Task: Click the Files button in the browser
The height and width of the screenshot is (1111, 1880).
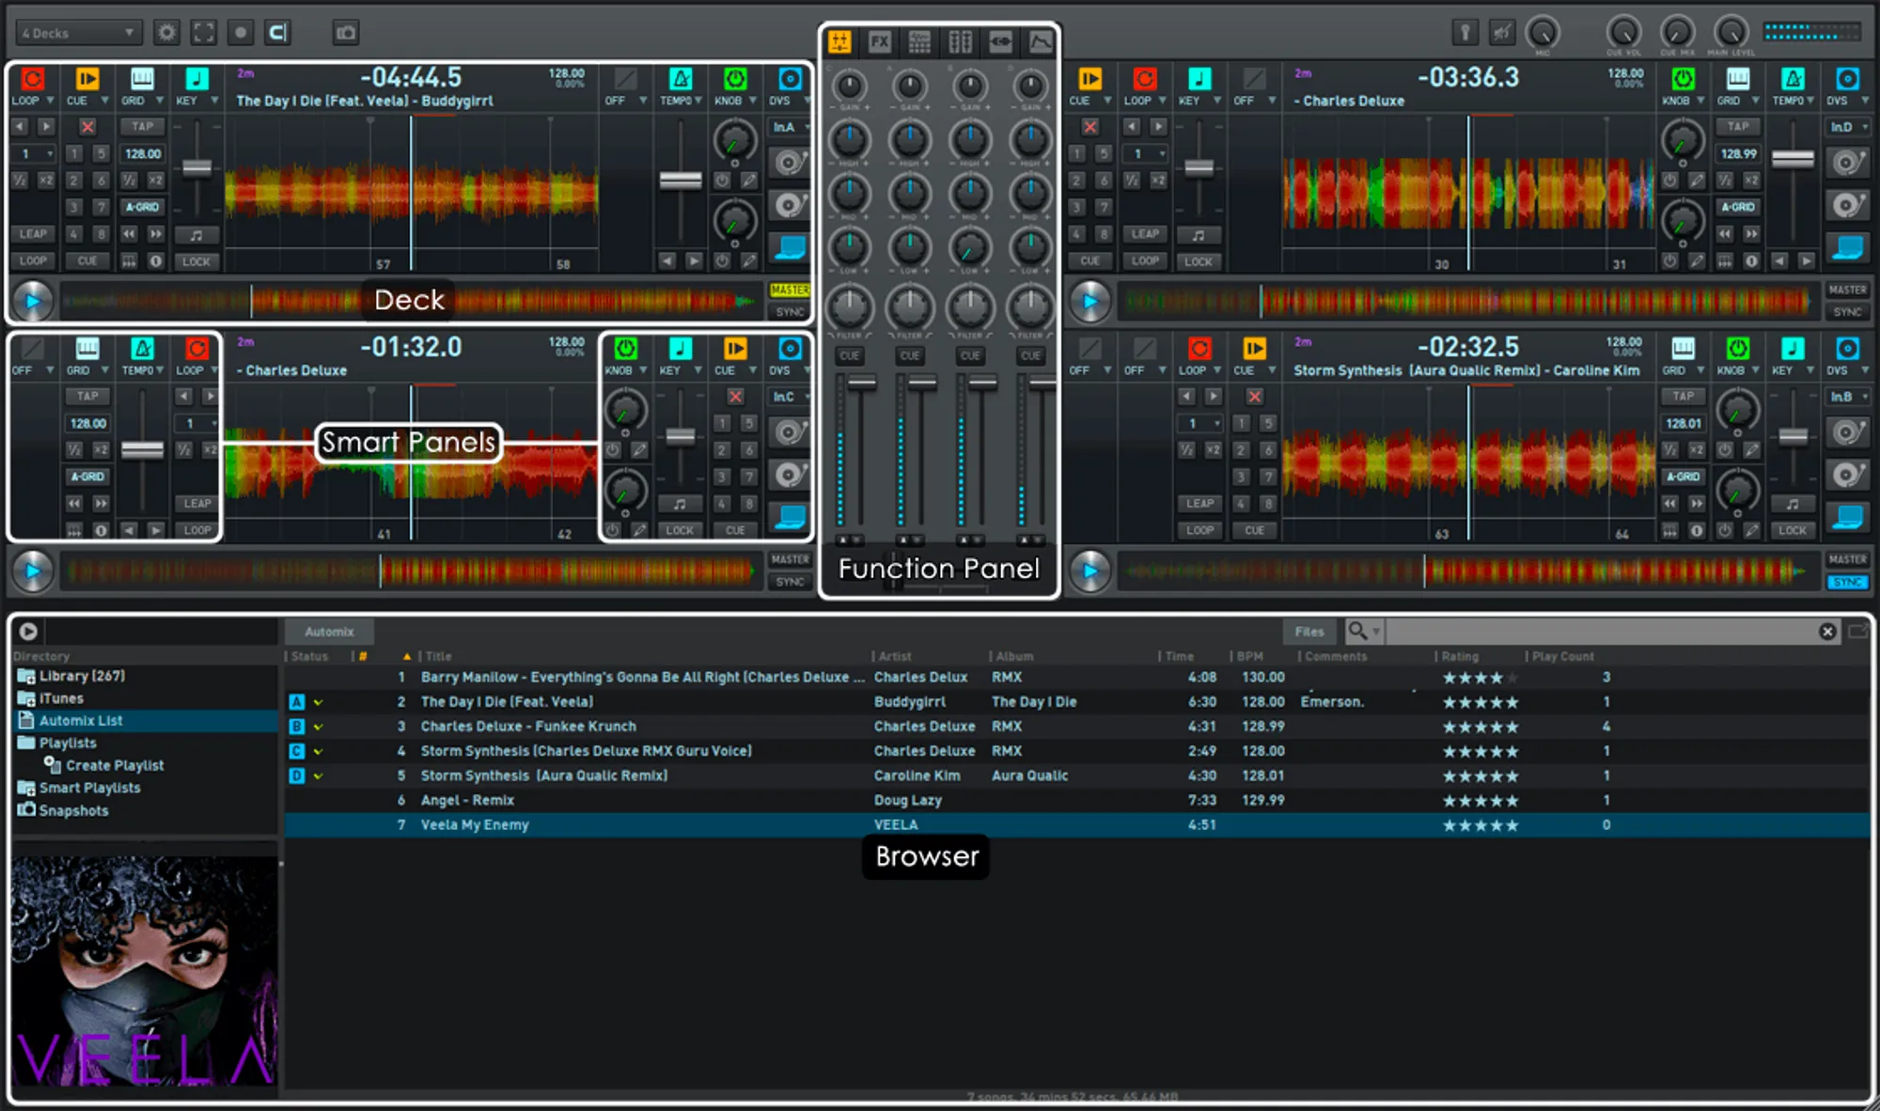Action: point(1308,632)
